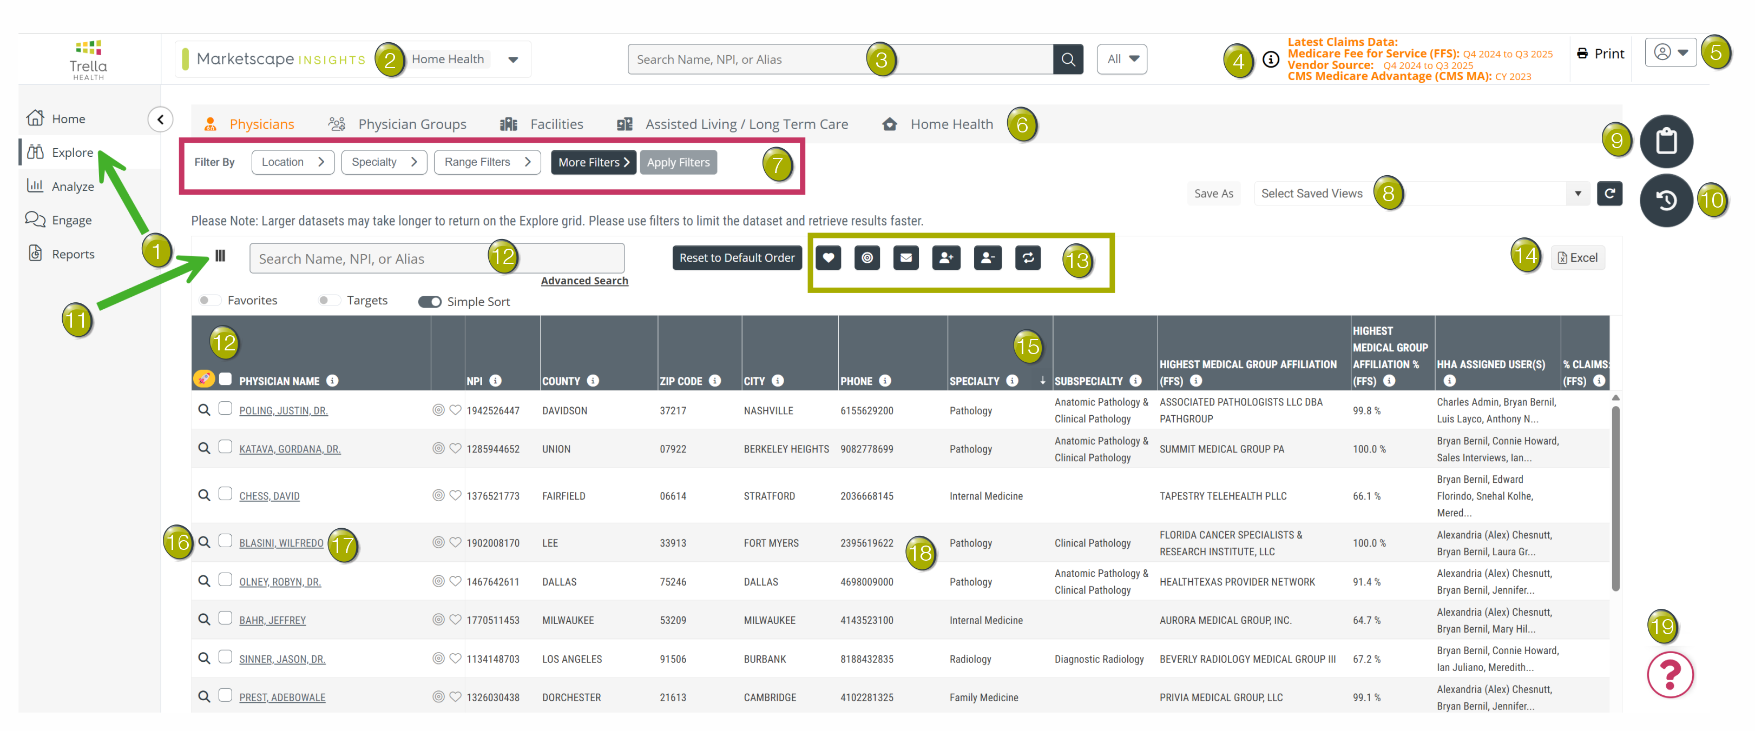The height and width of the screenshot is (731, 1755).
Task: Switch to the Physicians tab
Action: click(x=249, y=124)
